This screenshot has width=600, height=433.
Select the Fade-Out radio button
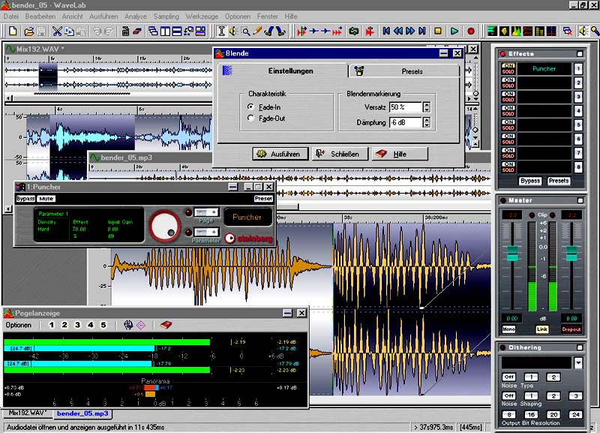click(x=250, y=118)
